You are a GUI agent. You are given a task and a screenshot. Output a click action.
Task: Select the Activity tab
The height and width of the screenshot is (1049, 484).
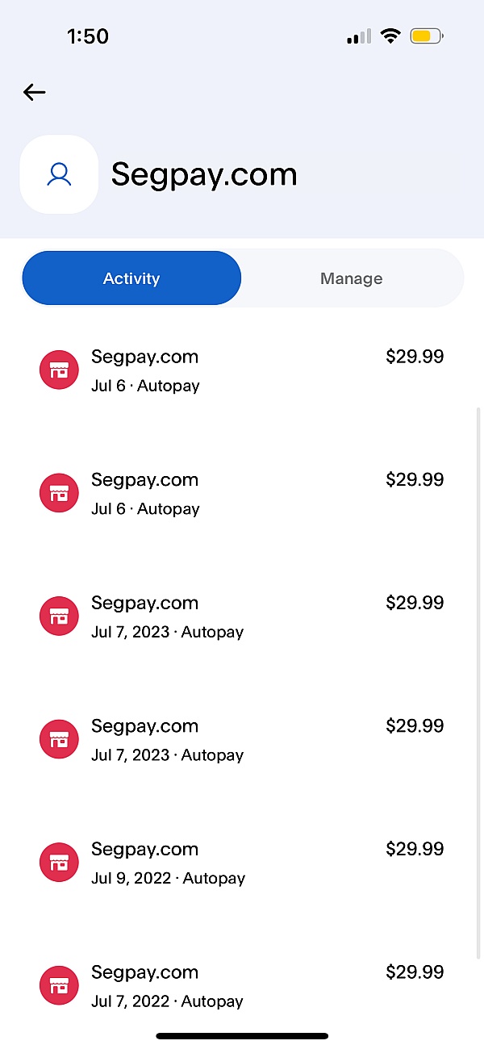point(131,278)
